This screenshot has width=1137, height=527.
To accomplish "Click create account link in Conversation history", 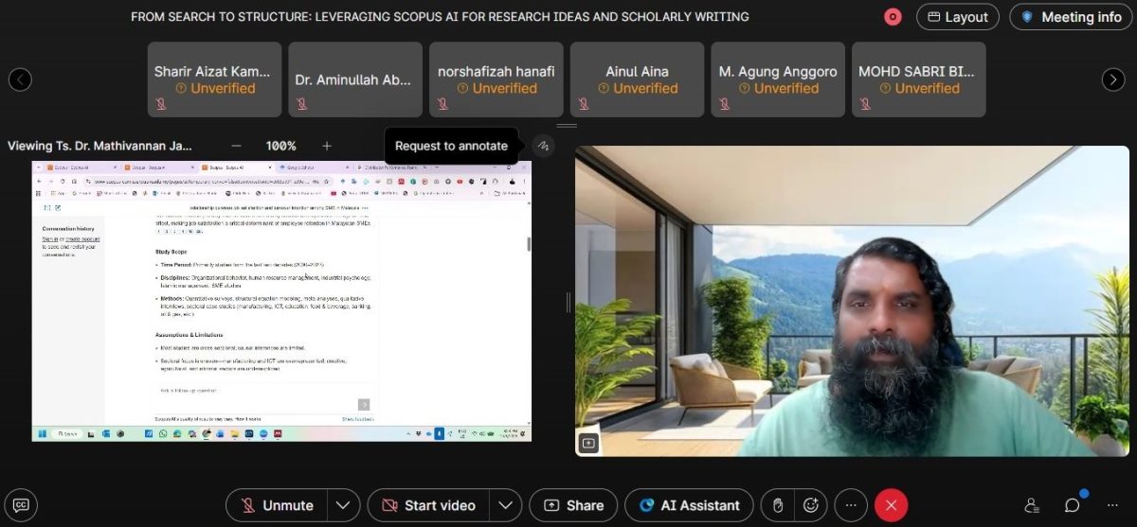I will [x=81, y=239].
